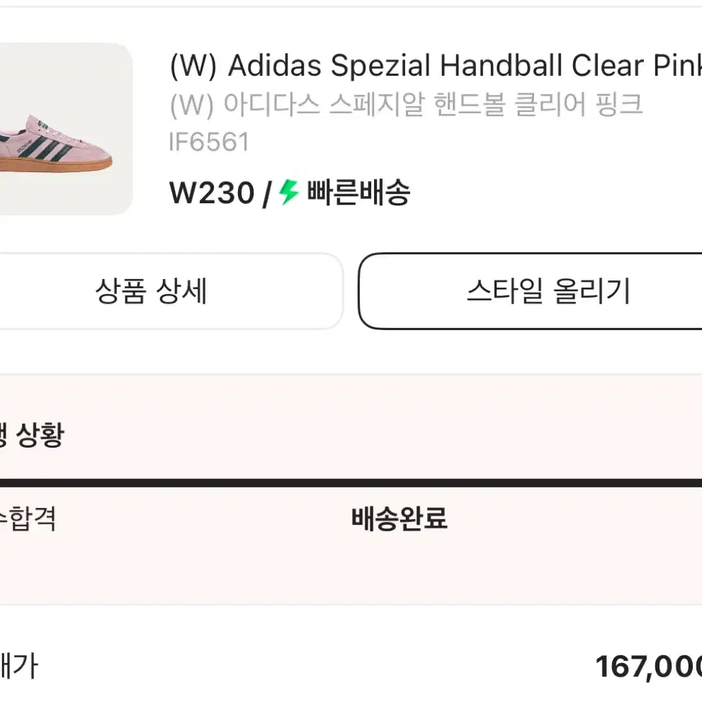Click the 스타일 올리기 button
This screenshot has height=702, width=702.
tap(530, 291)
